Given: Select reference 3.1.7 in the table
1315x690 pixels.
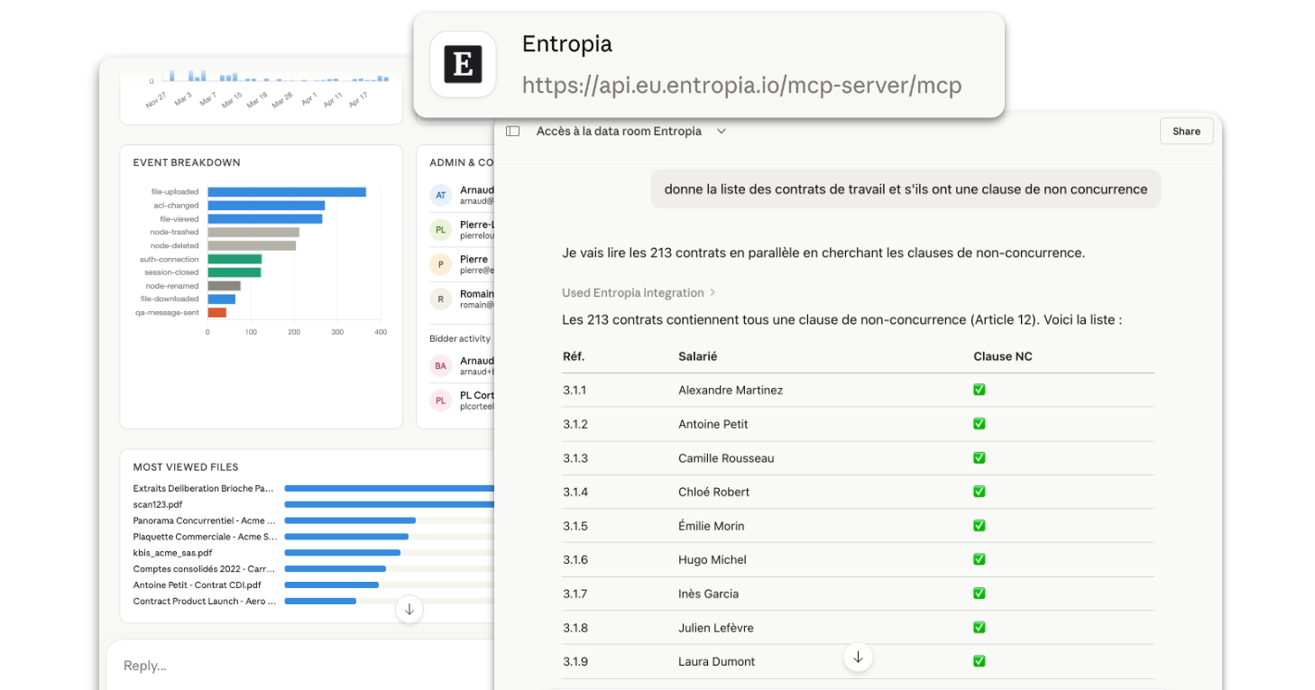Looking at the screenshot, I should pos(575,593).
